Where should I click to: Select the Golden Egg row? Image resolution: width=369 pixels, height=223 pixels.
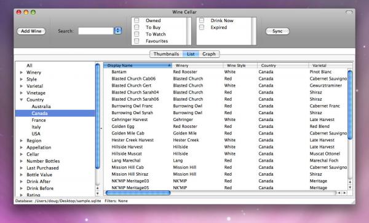click(x=226, y=126)
